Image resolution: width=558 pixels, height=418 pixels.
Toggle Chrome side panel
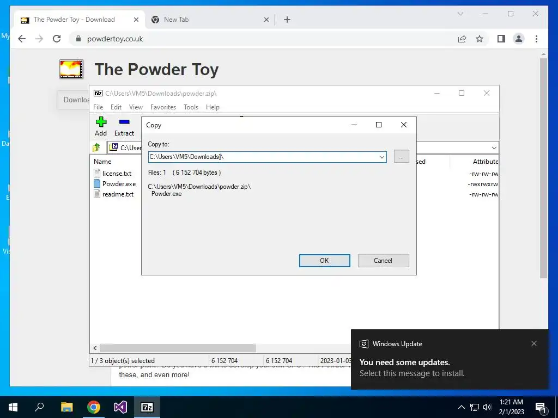tap(501, 39)
